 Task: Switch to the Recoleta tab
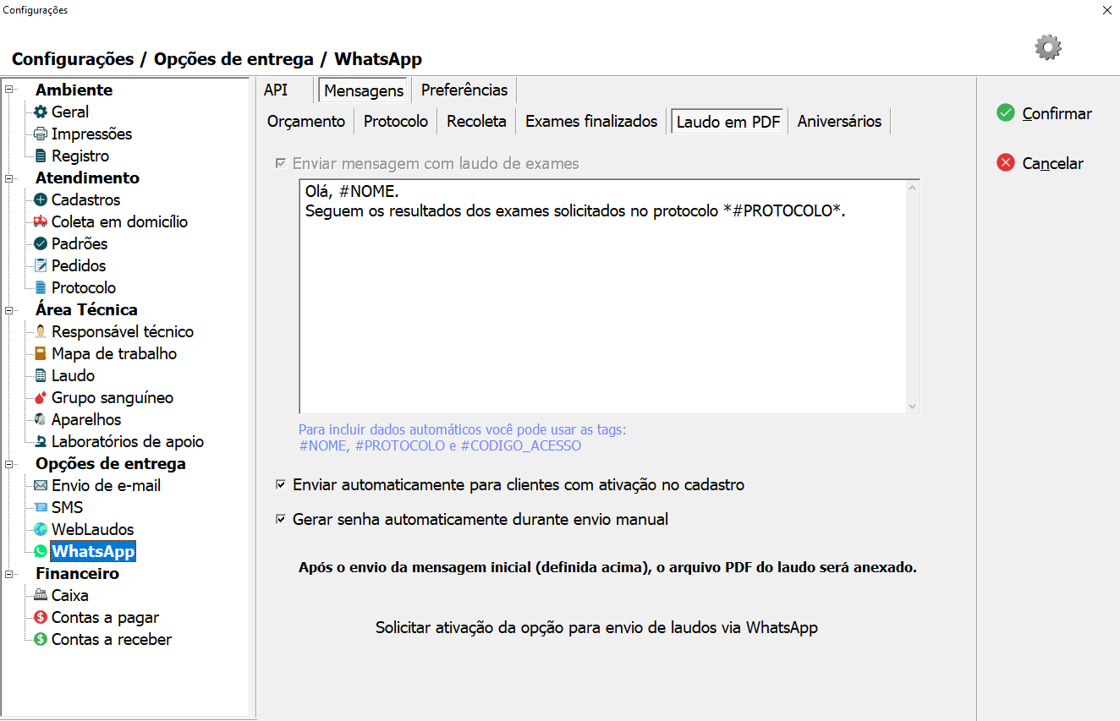coord(476,121)
